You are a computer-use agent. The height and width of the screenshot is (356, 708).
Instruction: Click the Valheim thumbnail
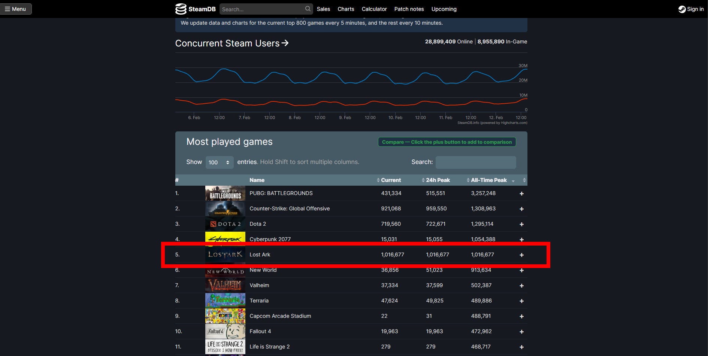[225, 285]
